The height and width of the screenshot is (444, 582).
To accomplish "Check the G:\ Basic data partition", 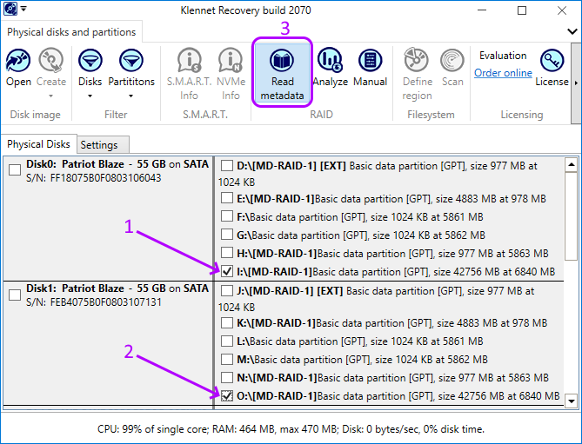I will coord(227,235).
